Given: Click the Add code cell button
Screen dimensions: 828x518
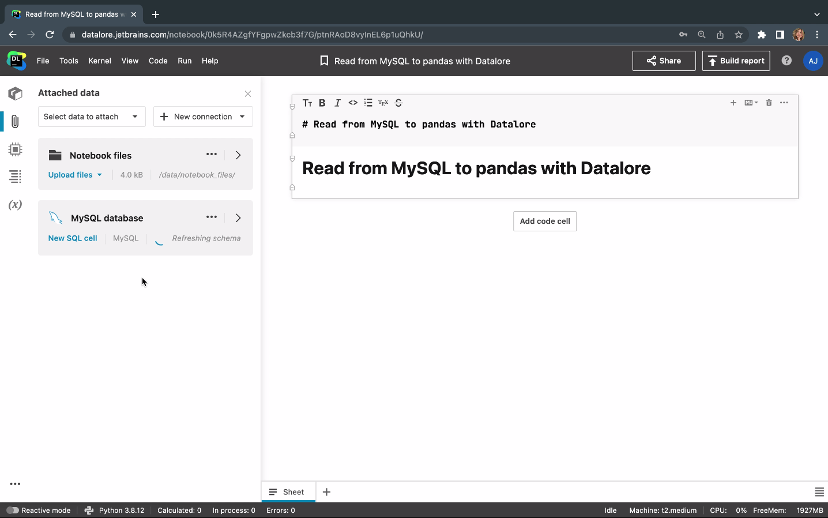Looking at the screenshot, I should point(544,221).
